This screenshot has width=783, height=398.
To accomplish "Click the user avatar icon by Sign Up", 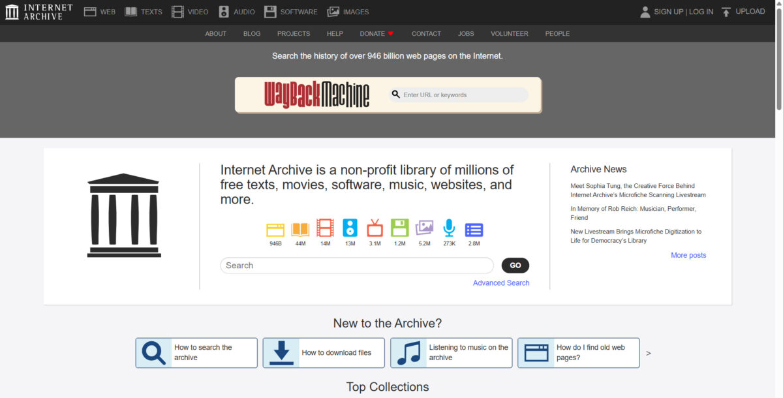I will point(645,12).
